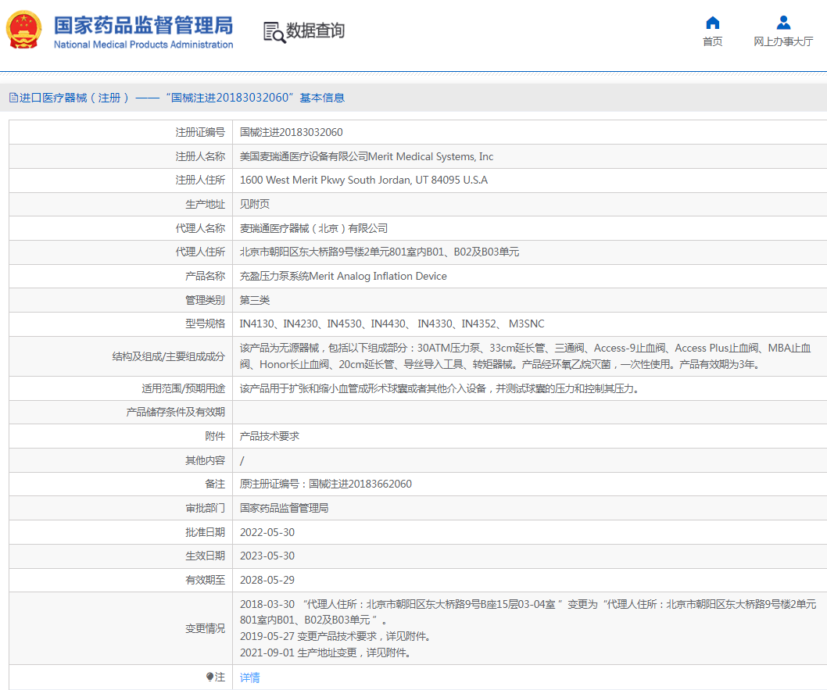Click the 数据查询 heading text

[315, 31]
